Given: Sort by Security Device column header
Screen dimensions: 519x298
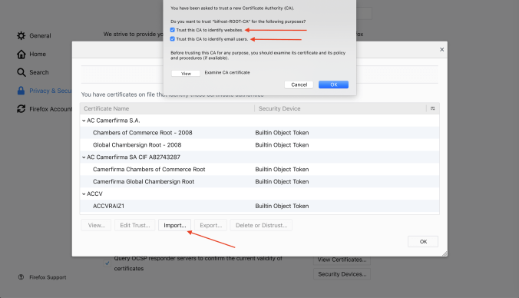Looking at the screenshot, I should coord(341,108).
